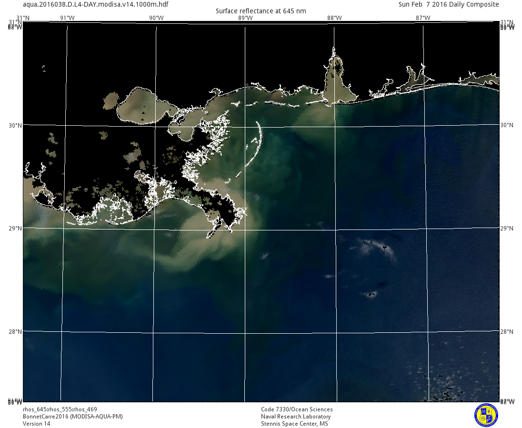522x428 pixels.
Task: Click the HDF file name title
Action: pos(95,4)
